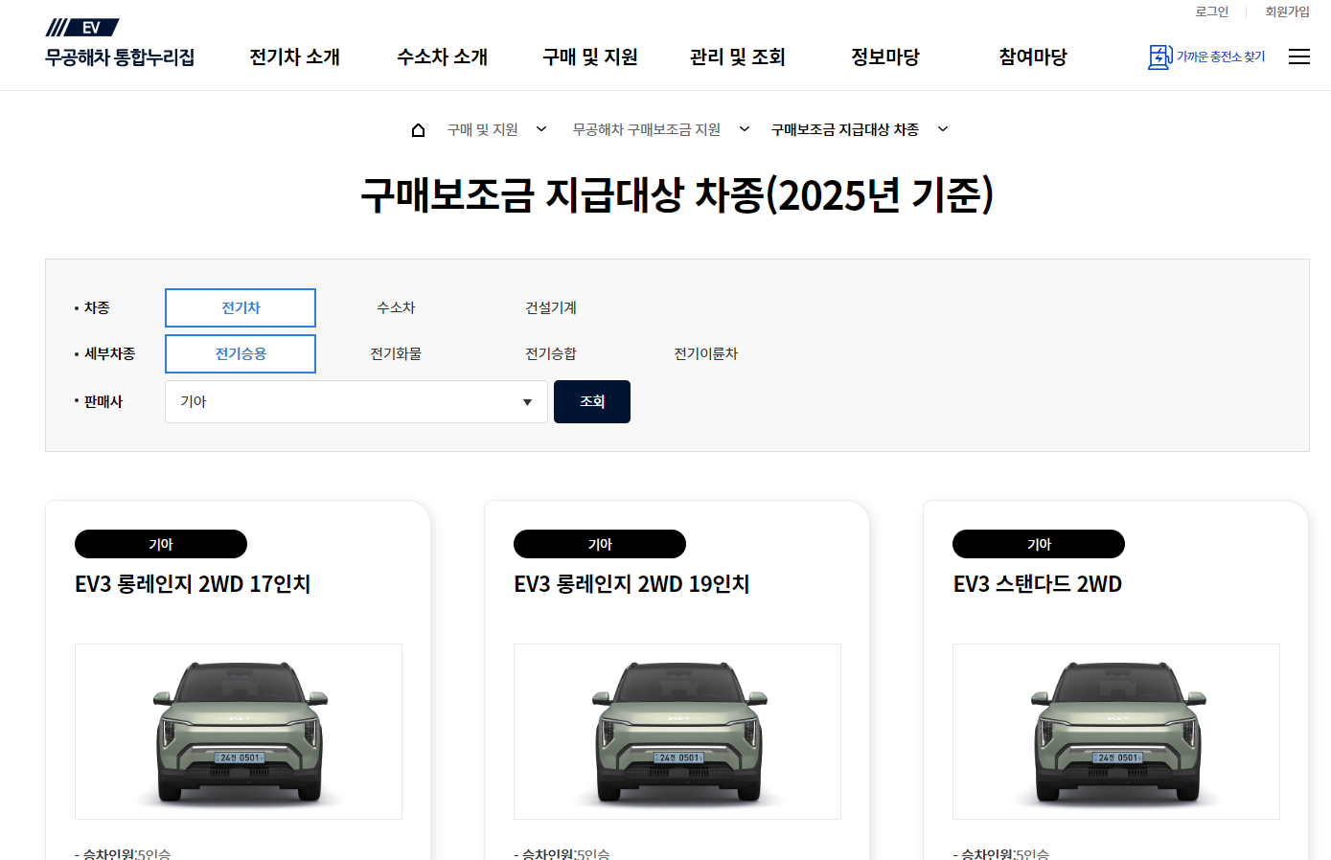Click the 기아 badge on the first vehicle card
Viewport: 1331px width, 860px height.
pos(160,543)
